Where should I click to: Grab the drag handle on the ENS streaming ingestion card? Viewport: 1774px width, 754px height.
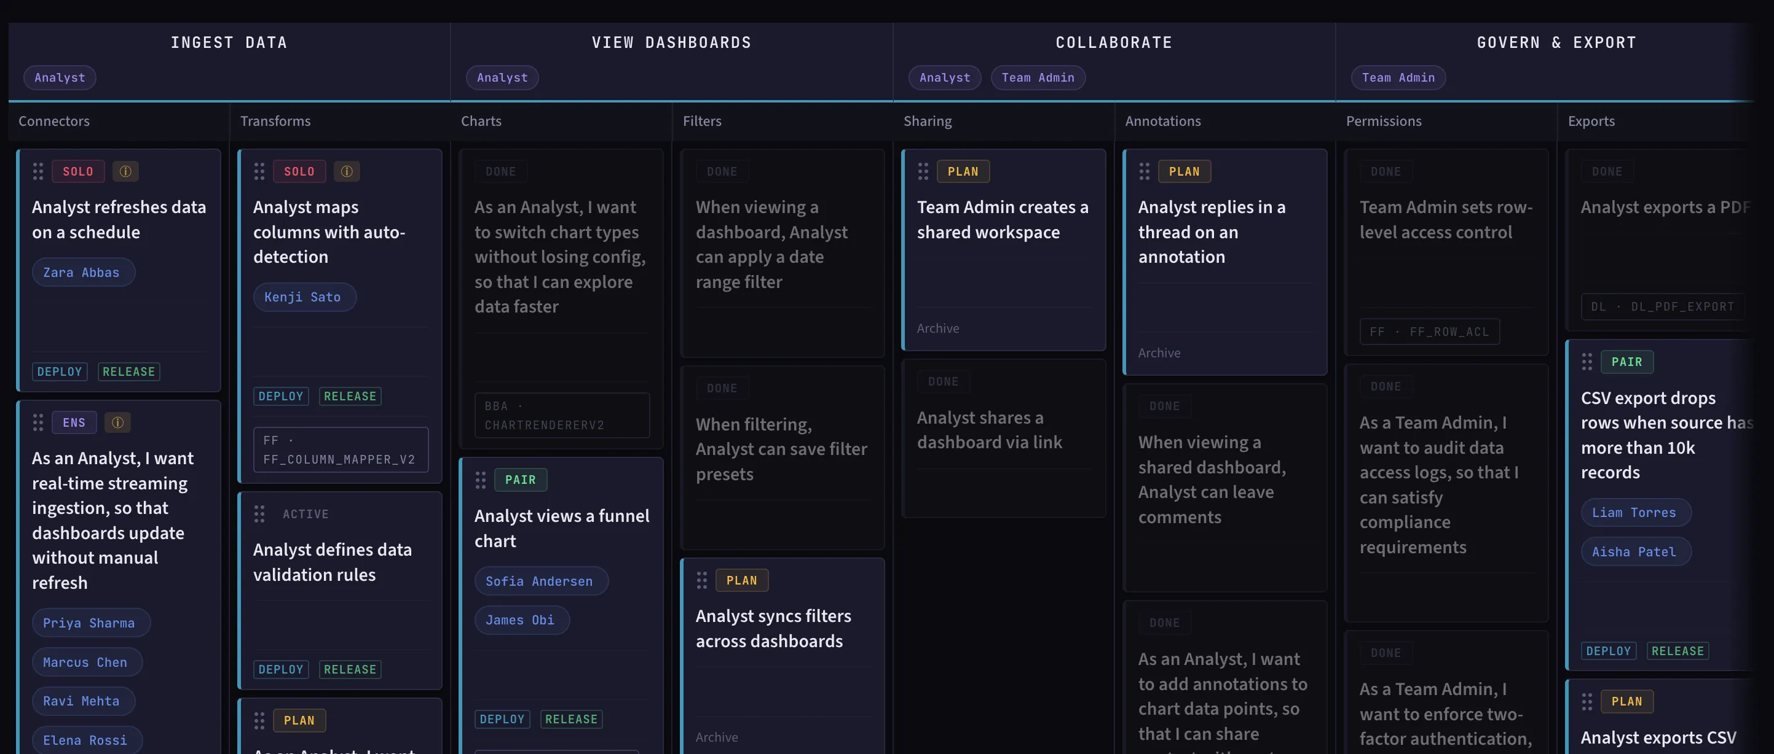coord(38,422)
